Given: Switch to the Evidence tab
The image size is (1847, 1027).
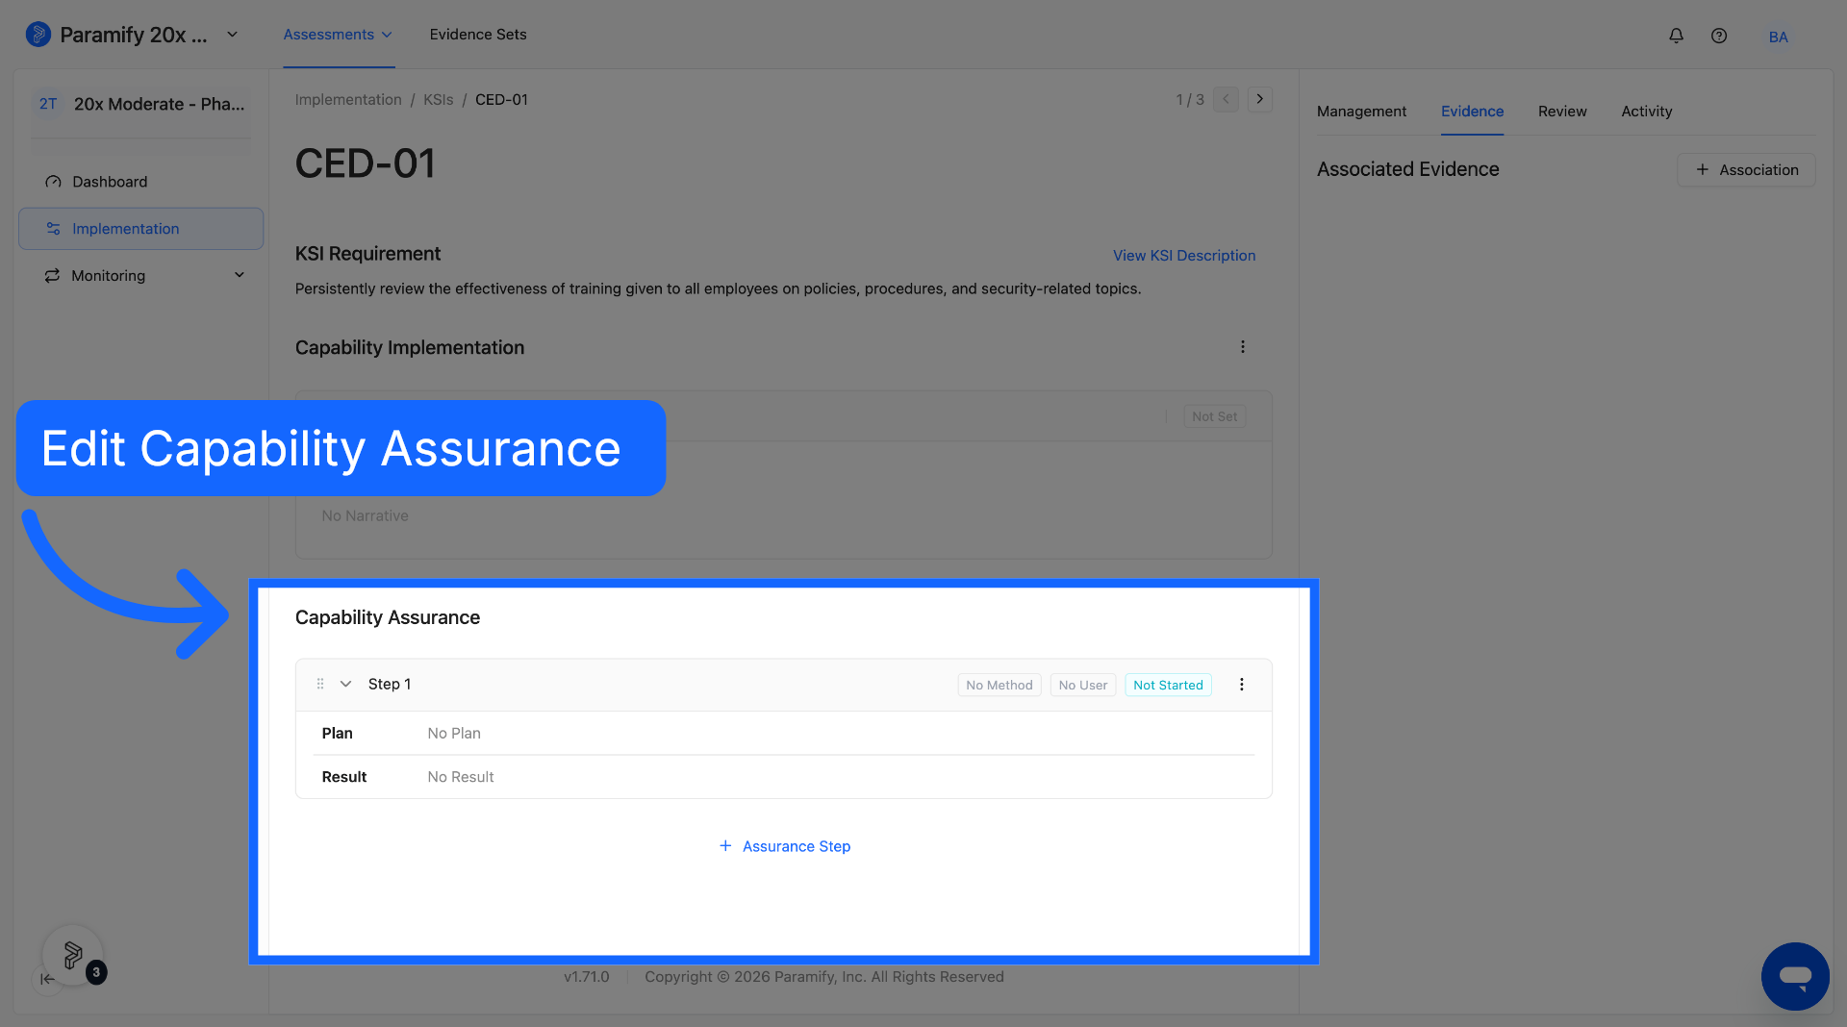Looking at the screenshot, I should click(1472, 112).
